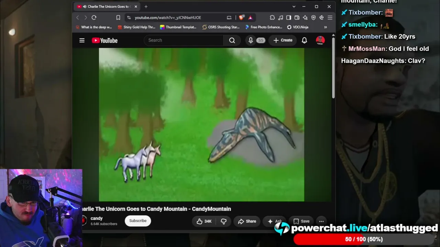Open more actions ellipsis under video
The image size is (440, 247).
tap(321, 221)
